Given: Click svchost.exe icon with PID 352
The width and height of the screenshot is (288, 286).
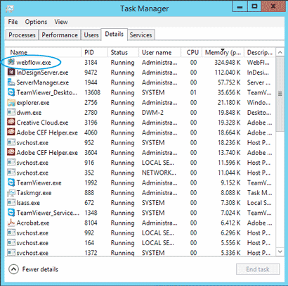Looking at the screenshot, I should tap(11, 173).
